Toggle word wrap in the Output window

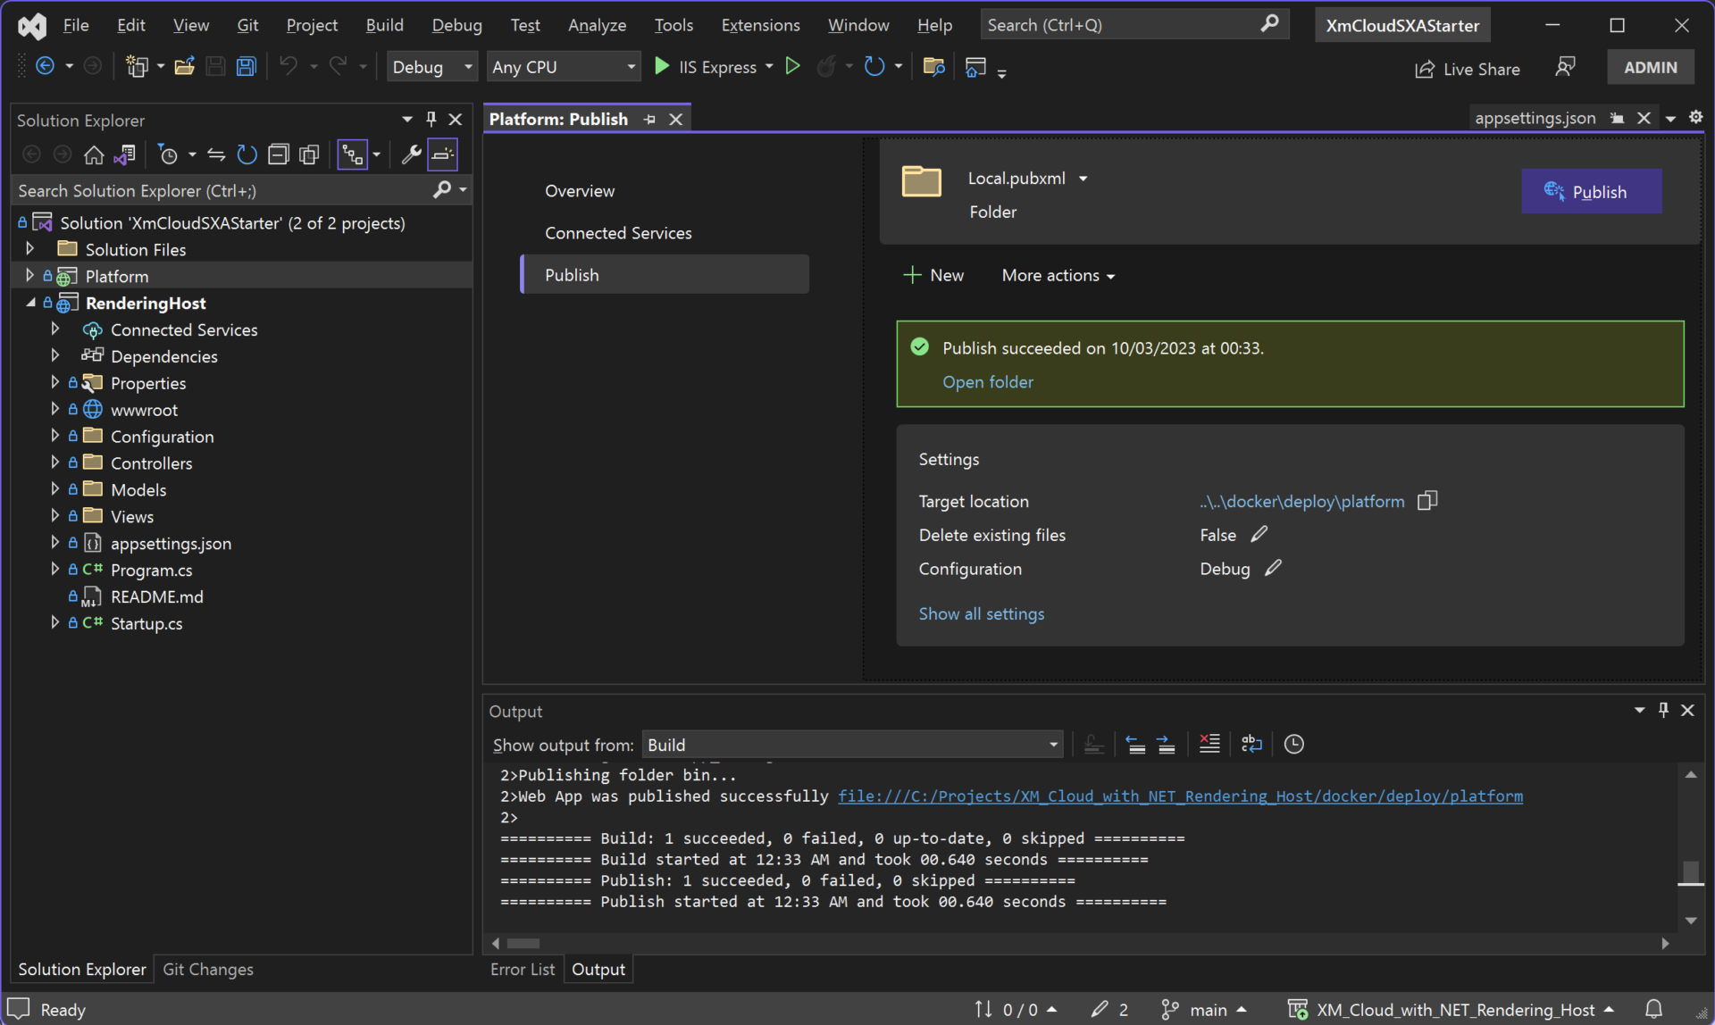coord(1251,744)
